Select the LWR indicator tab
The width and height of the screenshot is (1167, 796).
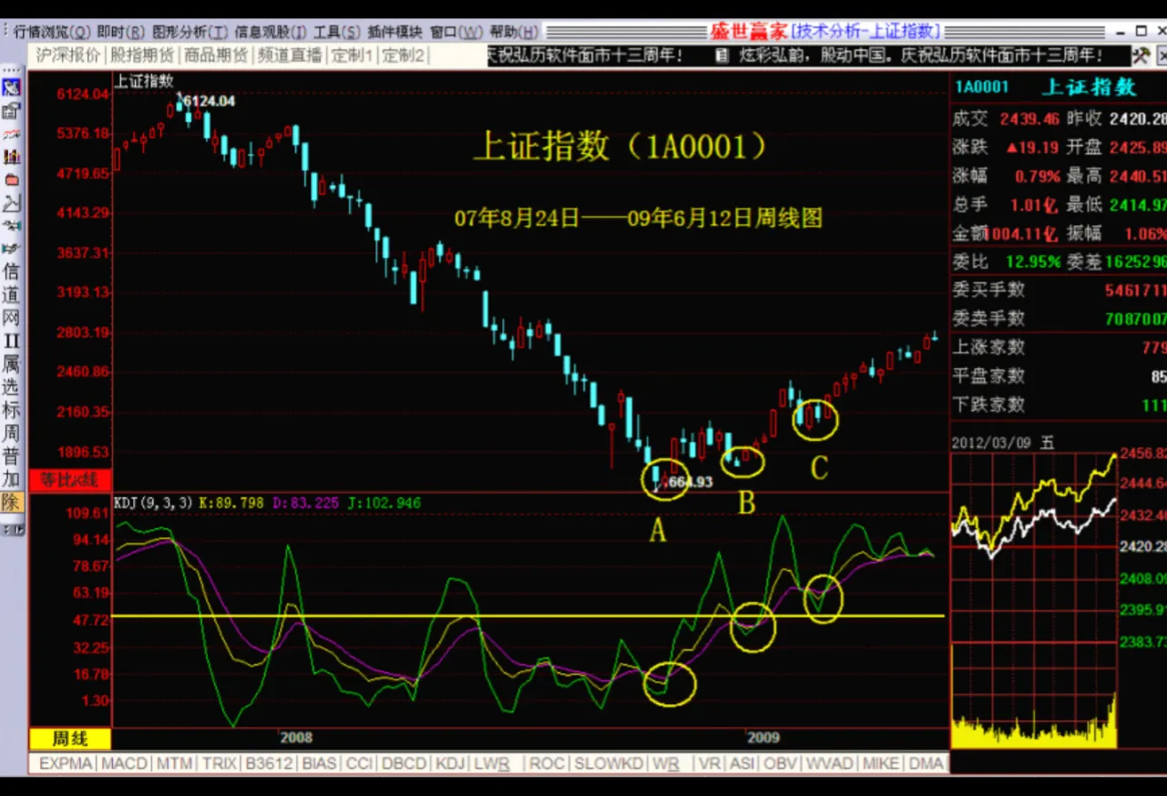click(492, 763)
